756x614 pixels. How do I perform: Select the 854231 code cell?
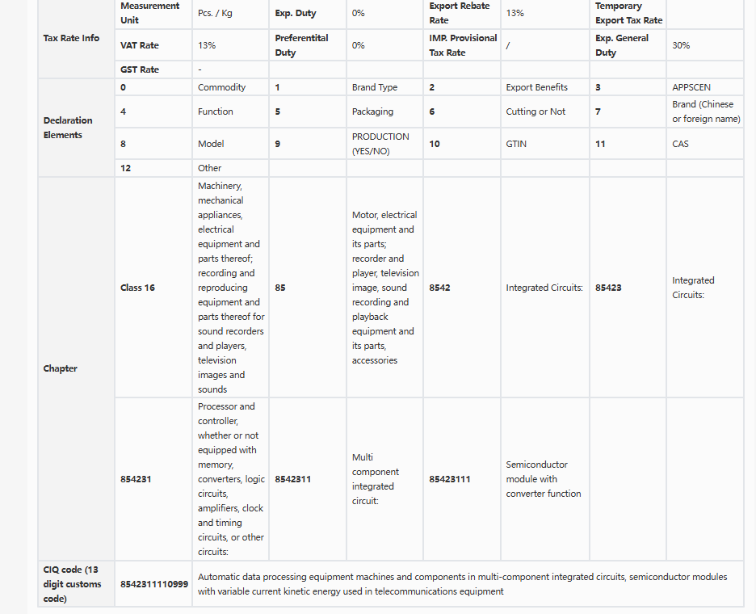point(153,479)
